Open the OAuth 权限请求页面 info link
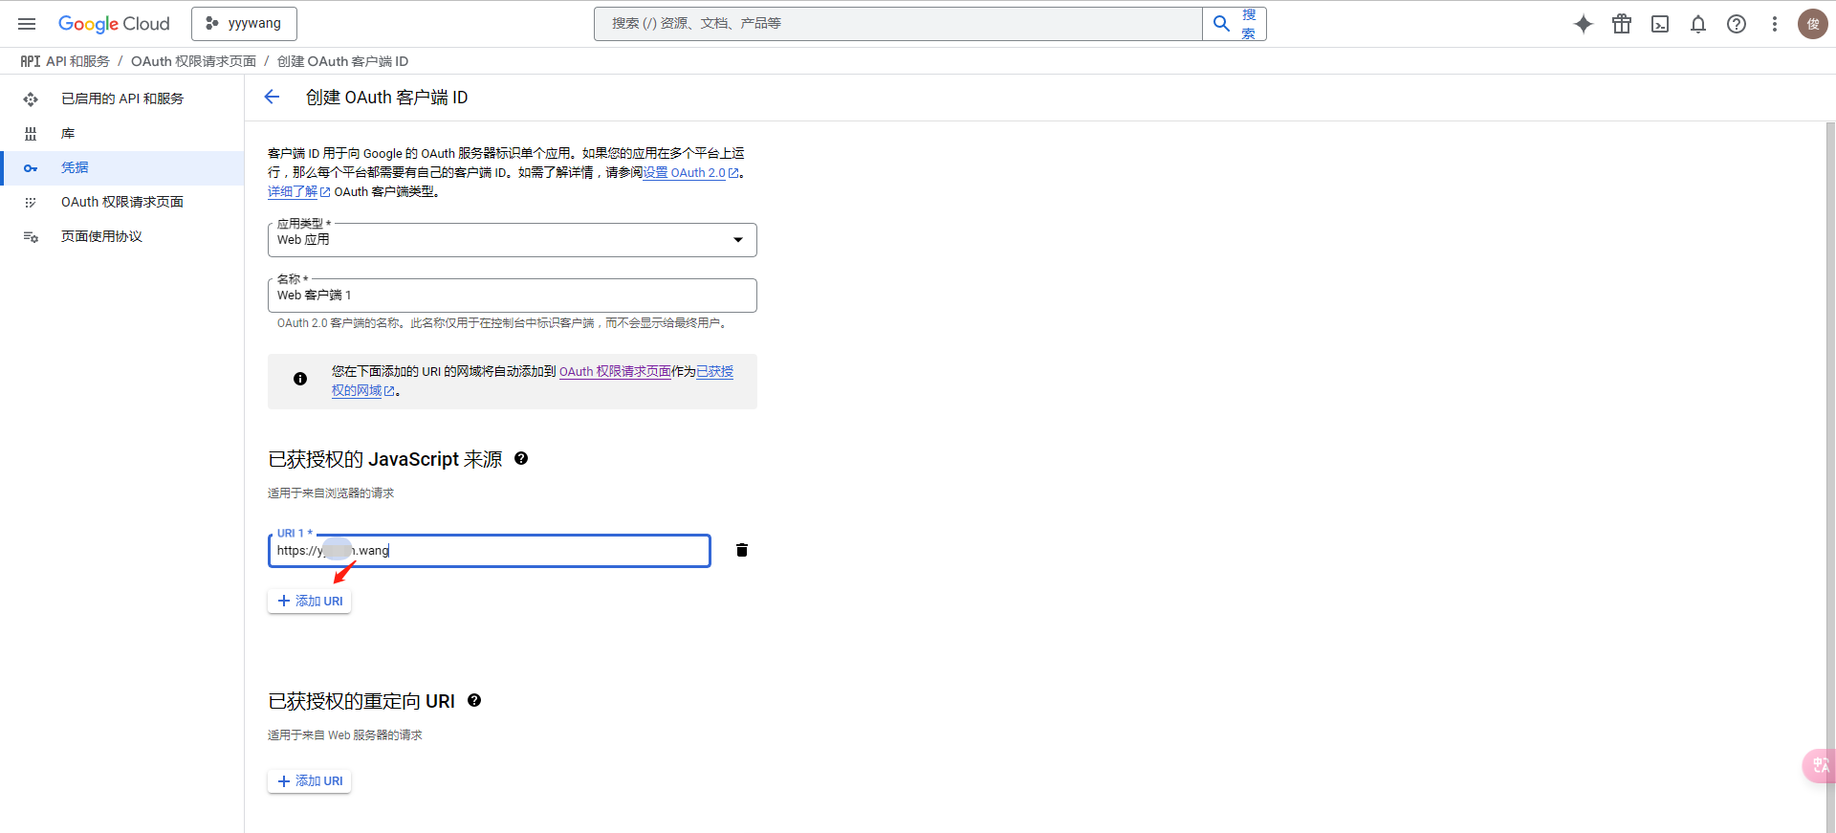 pyautogui.click(x=615, y=372)
